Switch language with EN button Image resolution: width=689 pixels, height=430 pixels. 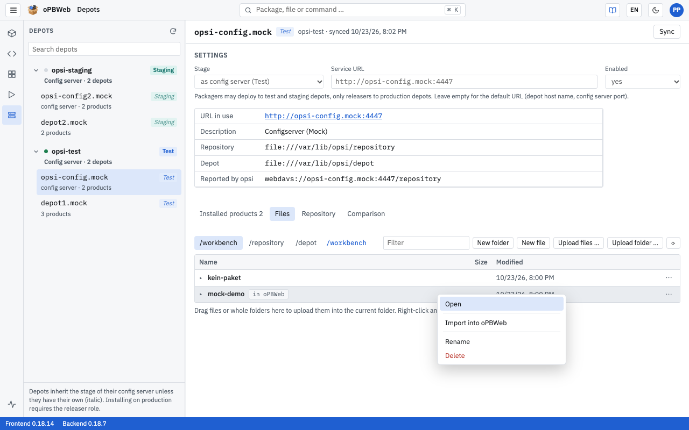tap(634, 10)
